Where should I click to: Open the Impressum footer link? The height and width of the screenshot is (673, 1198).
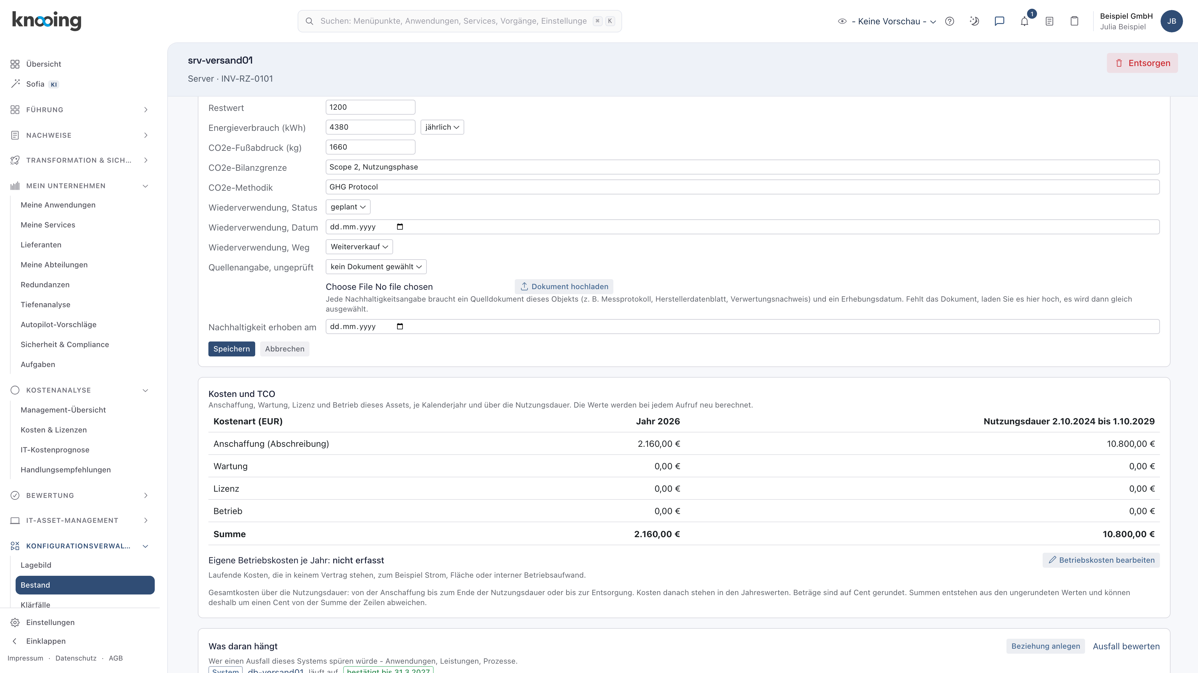[25, 658]
